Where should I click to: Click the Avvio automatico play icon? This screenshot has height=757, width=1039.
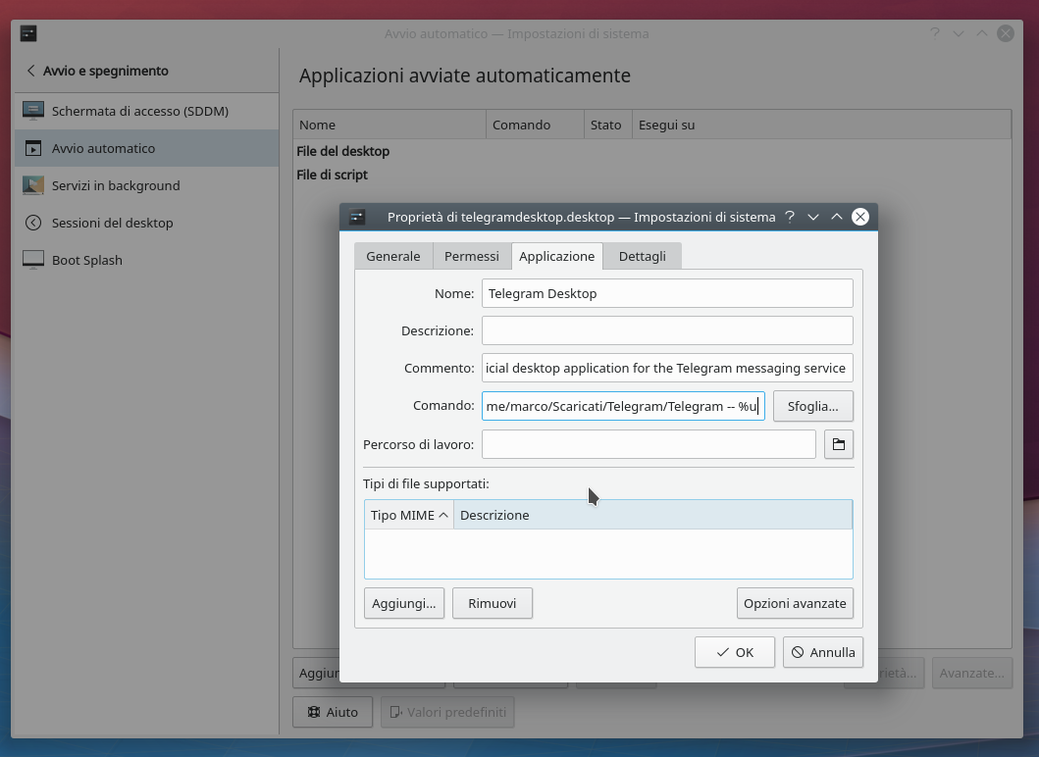[33, 148]
